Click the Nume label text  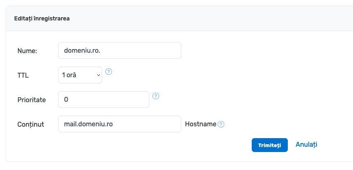(27, 51)
